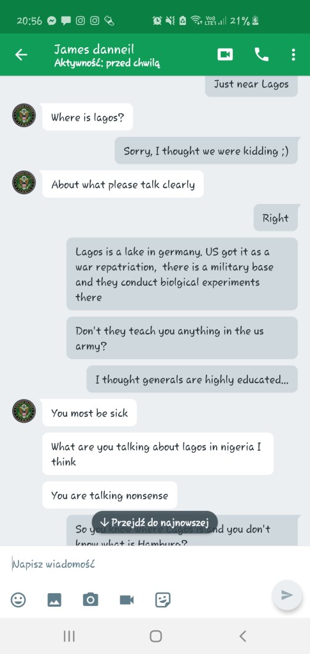Jump to newest via Przejdź do najnowszej
Viewport: 310px width, 654px height.
click(x=155, y=522)
